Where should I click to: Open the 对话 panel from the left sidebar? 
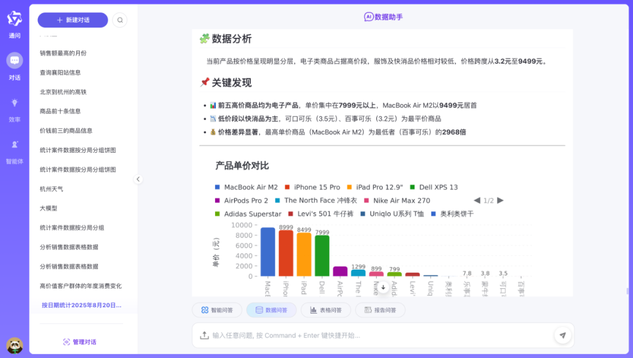point(14,64)
